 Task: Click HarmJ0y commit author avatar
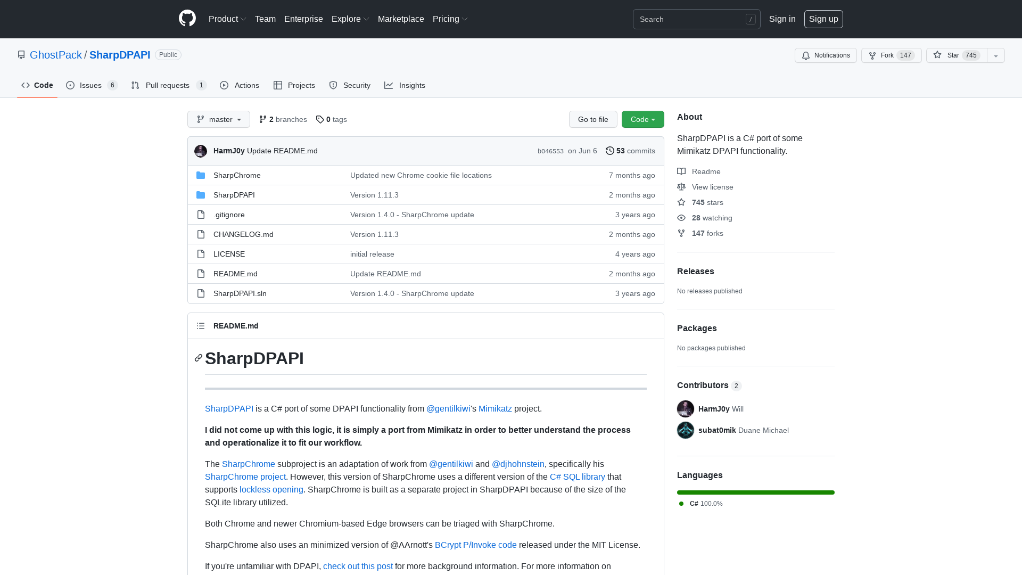201,151
